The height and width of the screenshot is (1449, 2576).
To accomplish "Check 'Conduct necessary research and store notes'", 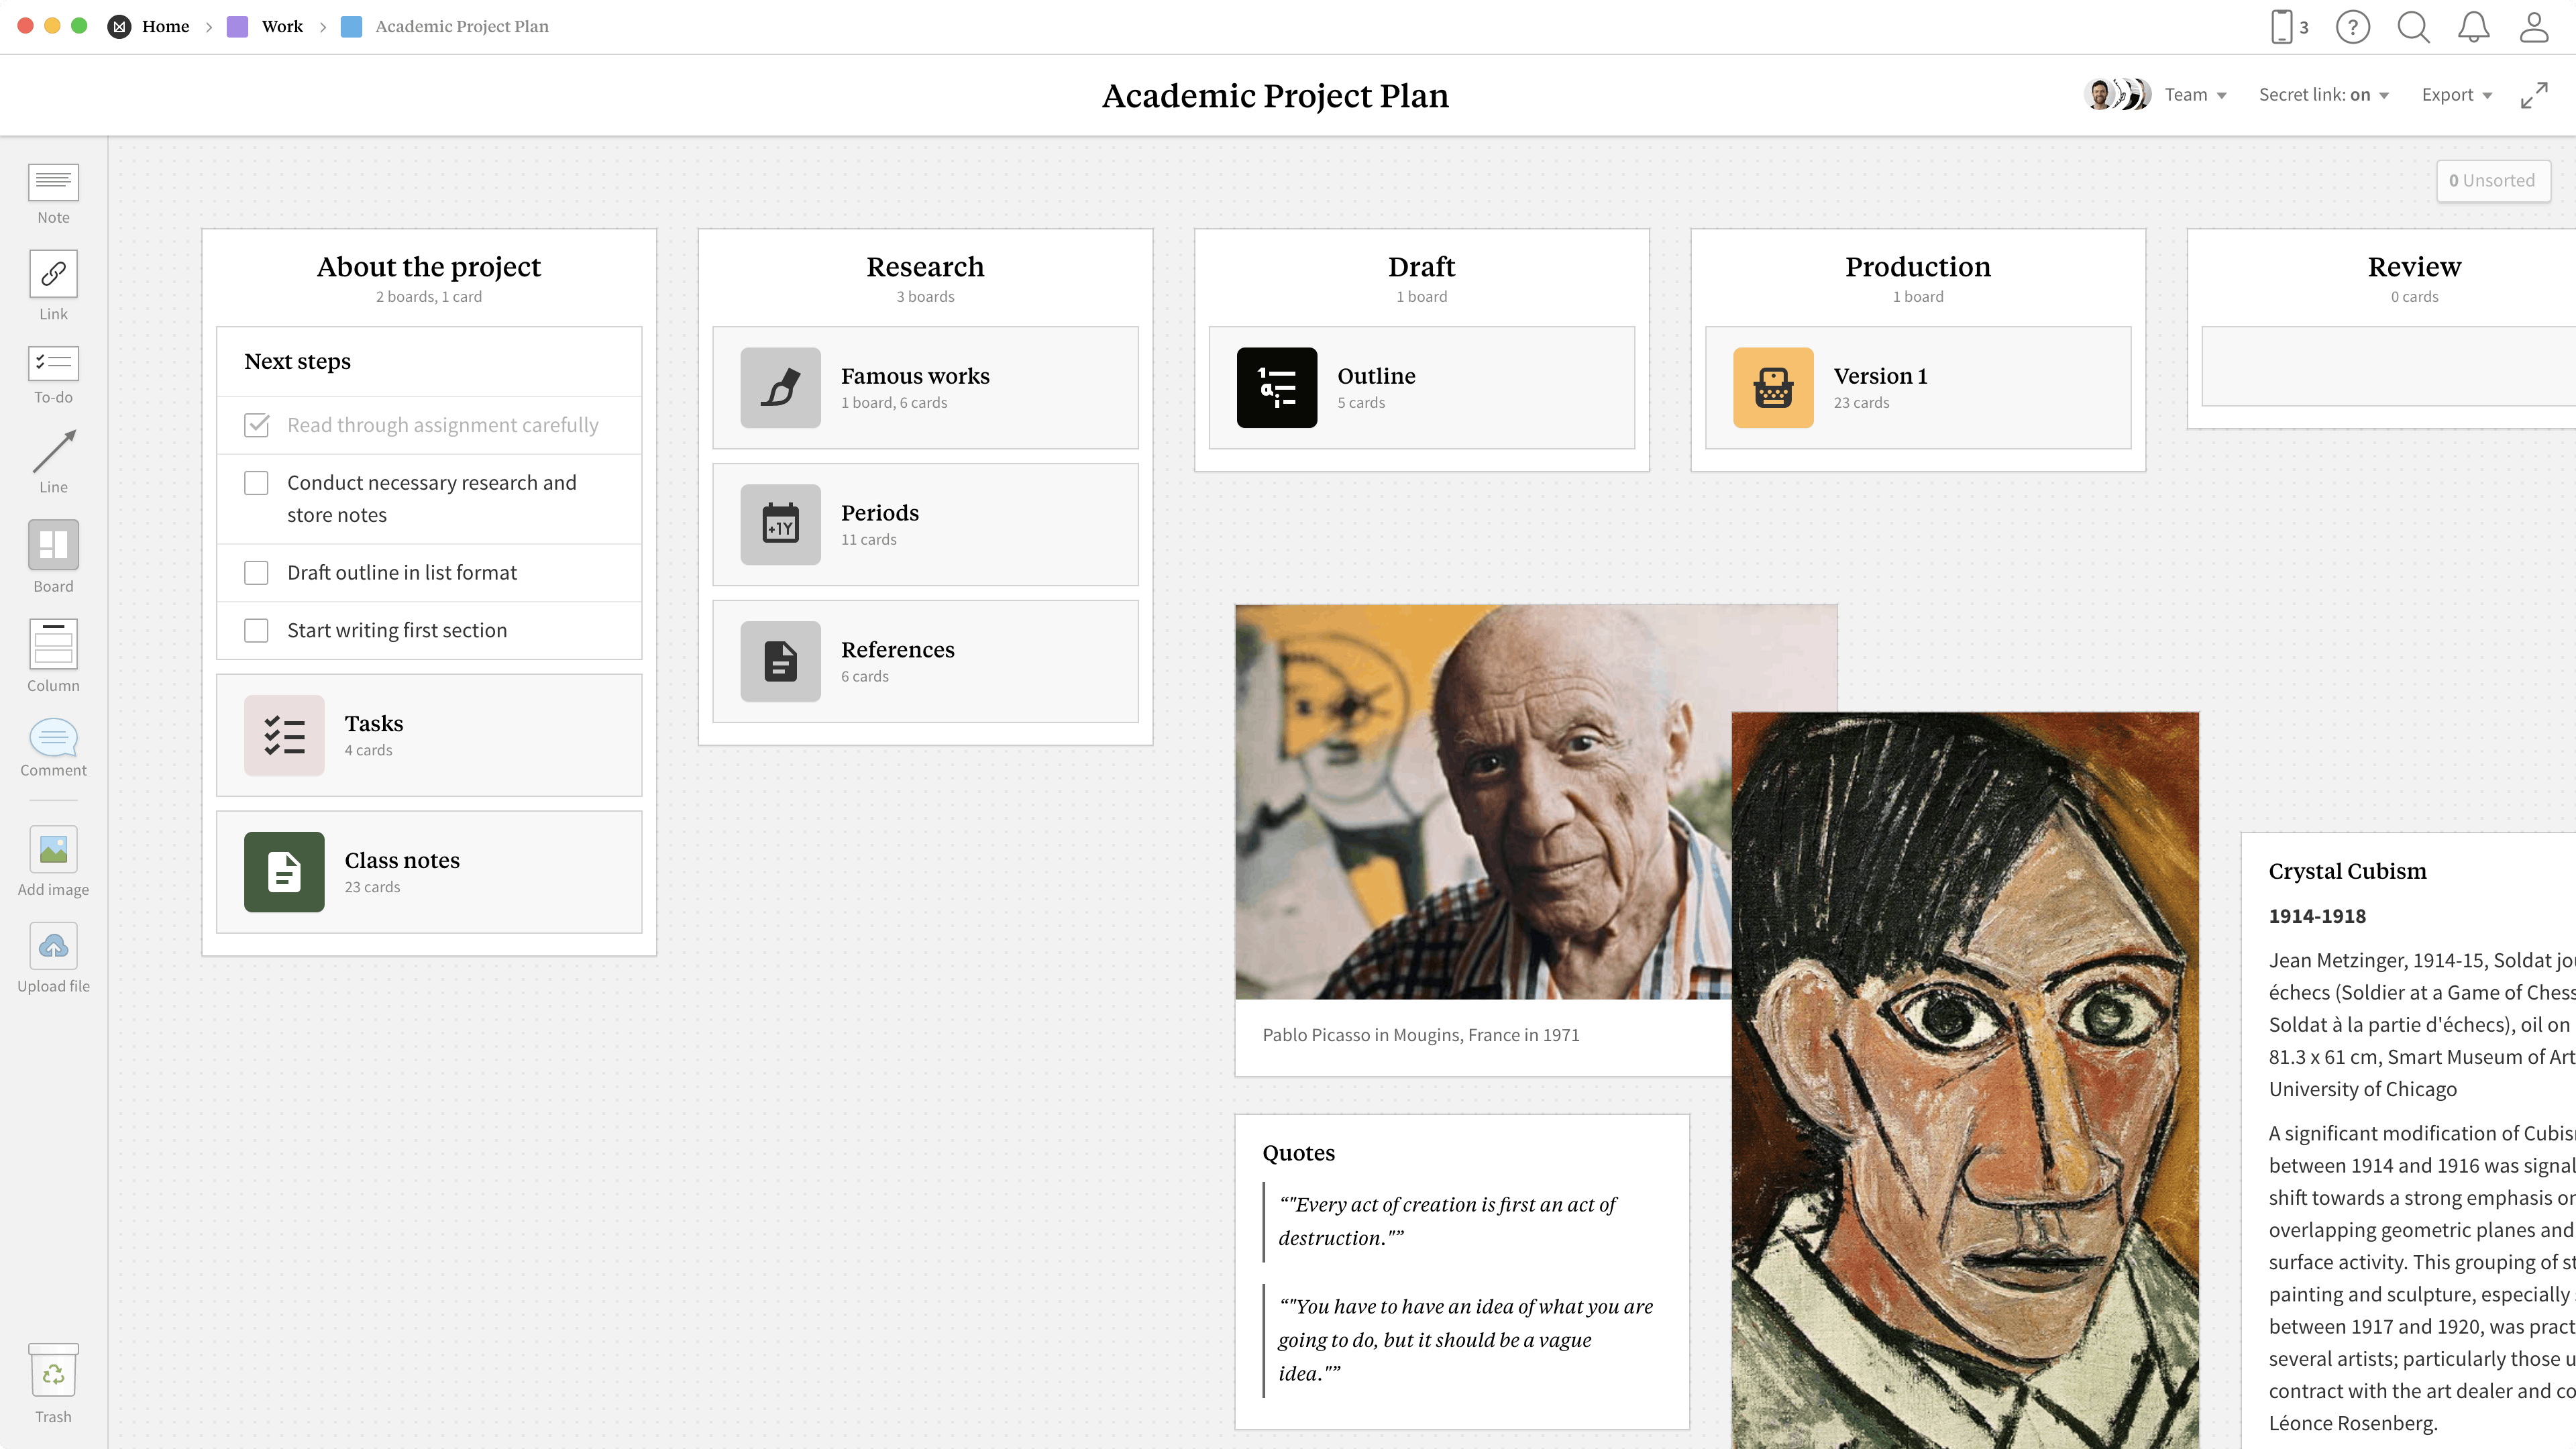I will point(256,482).
